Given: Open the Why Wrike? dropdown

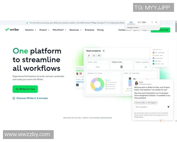Looking at the screenshot, I should coord(59,30).
